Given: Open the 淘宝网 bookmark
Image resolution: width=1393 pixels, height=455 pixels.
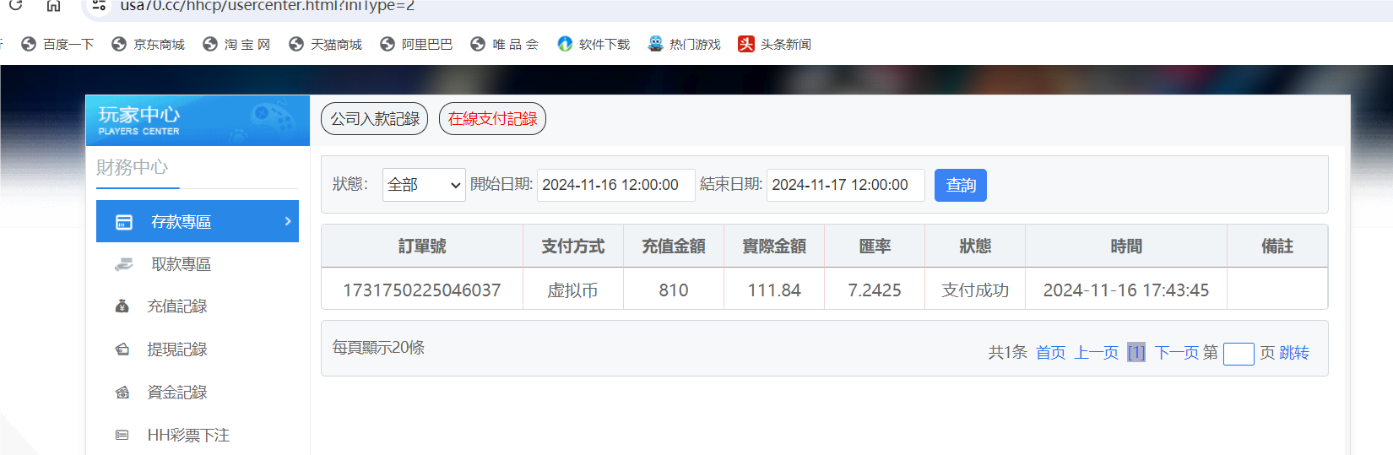Looking at the screenshot, I should point(236,44).
